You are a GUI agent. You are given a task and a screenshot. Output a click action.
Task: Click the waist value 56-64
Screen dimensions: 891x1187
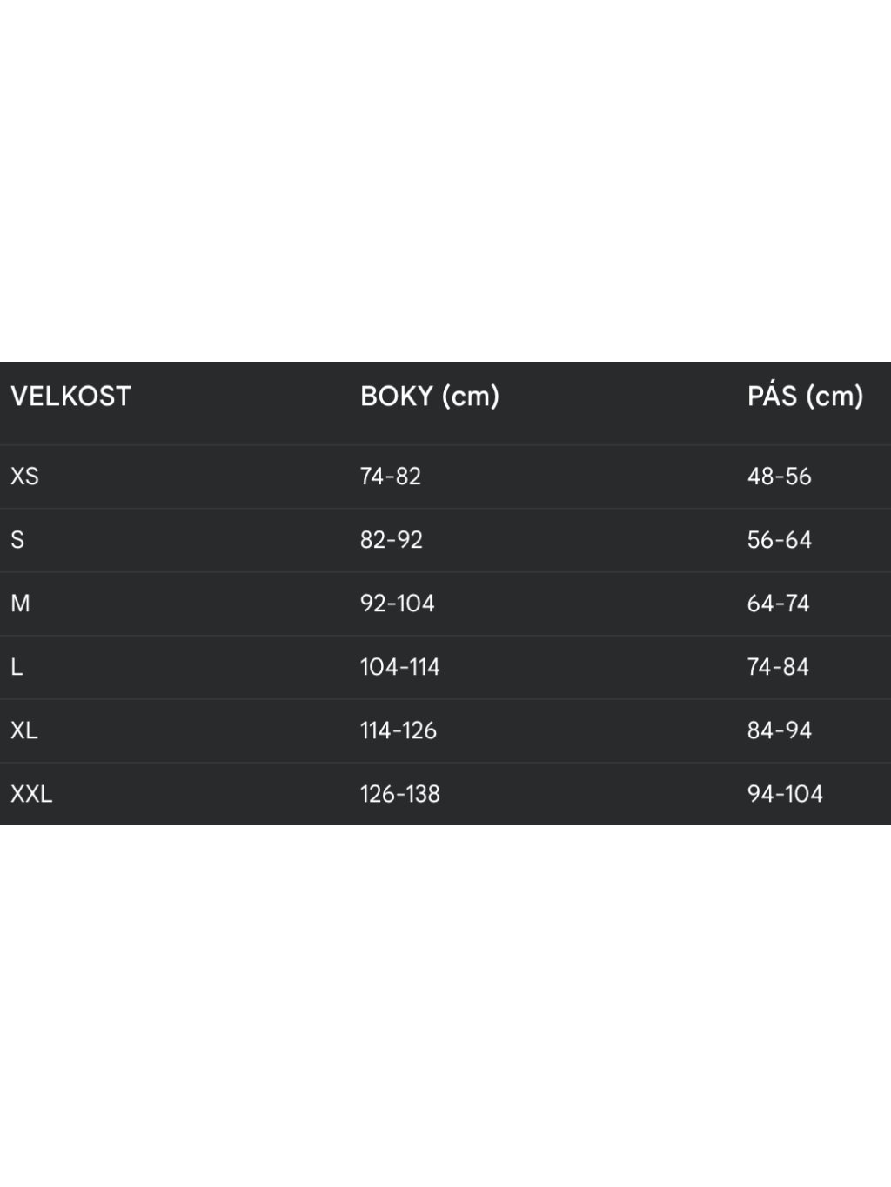779,540
